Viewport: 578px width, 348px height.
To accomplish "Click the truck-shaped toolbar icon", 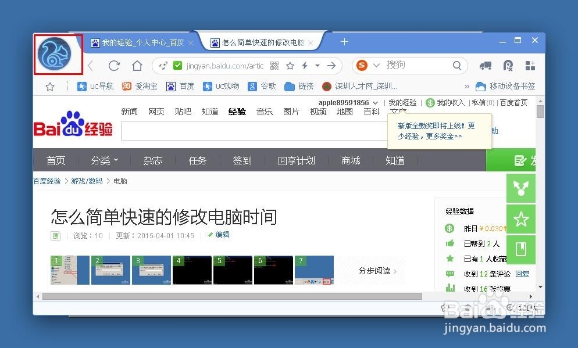I will (486, 66).
